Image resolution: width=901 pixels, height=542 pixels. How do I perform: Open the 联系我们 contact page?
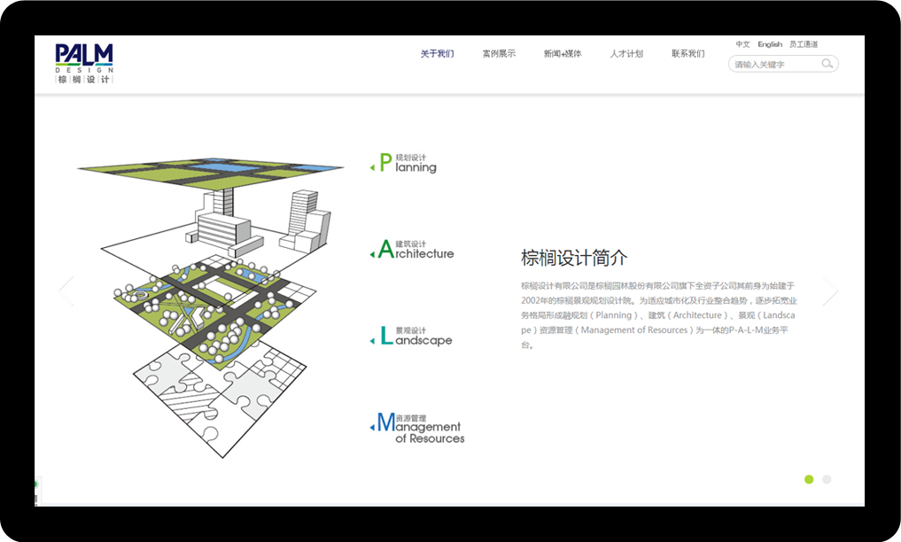688,53
